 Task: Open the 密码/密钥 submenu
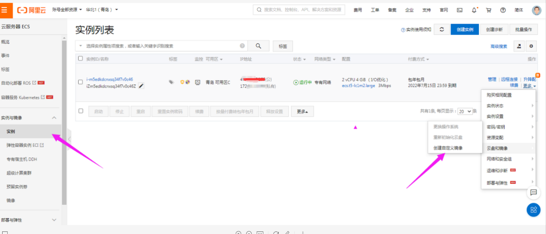(508, 127)
